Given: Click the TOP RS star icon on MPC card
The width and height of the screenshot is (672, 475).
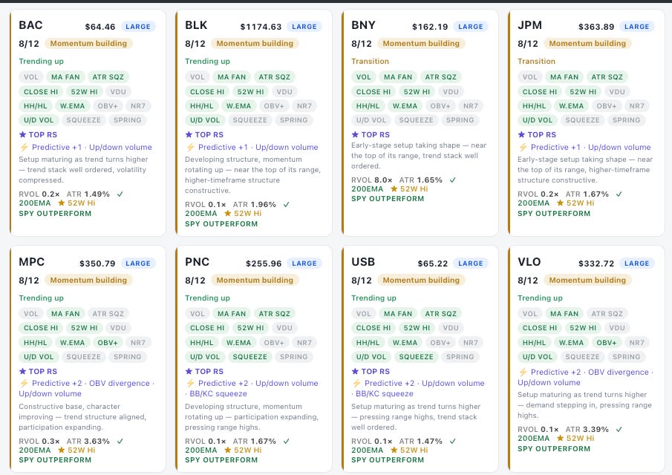Looking at the screenshot, I should click(x=23, y=371).
